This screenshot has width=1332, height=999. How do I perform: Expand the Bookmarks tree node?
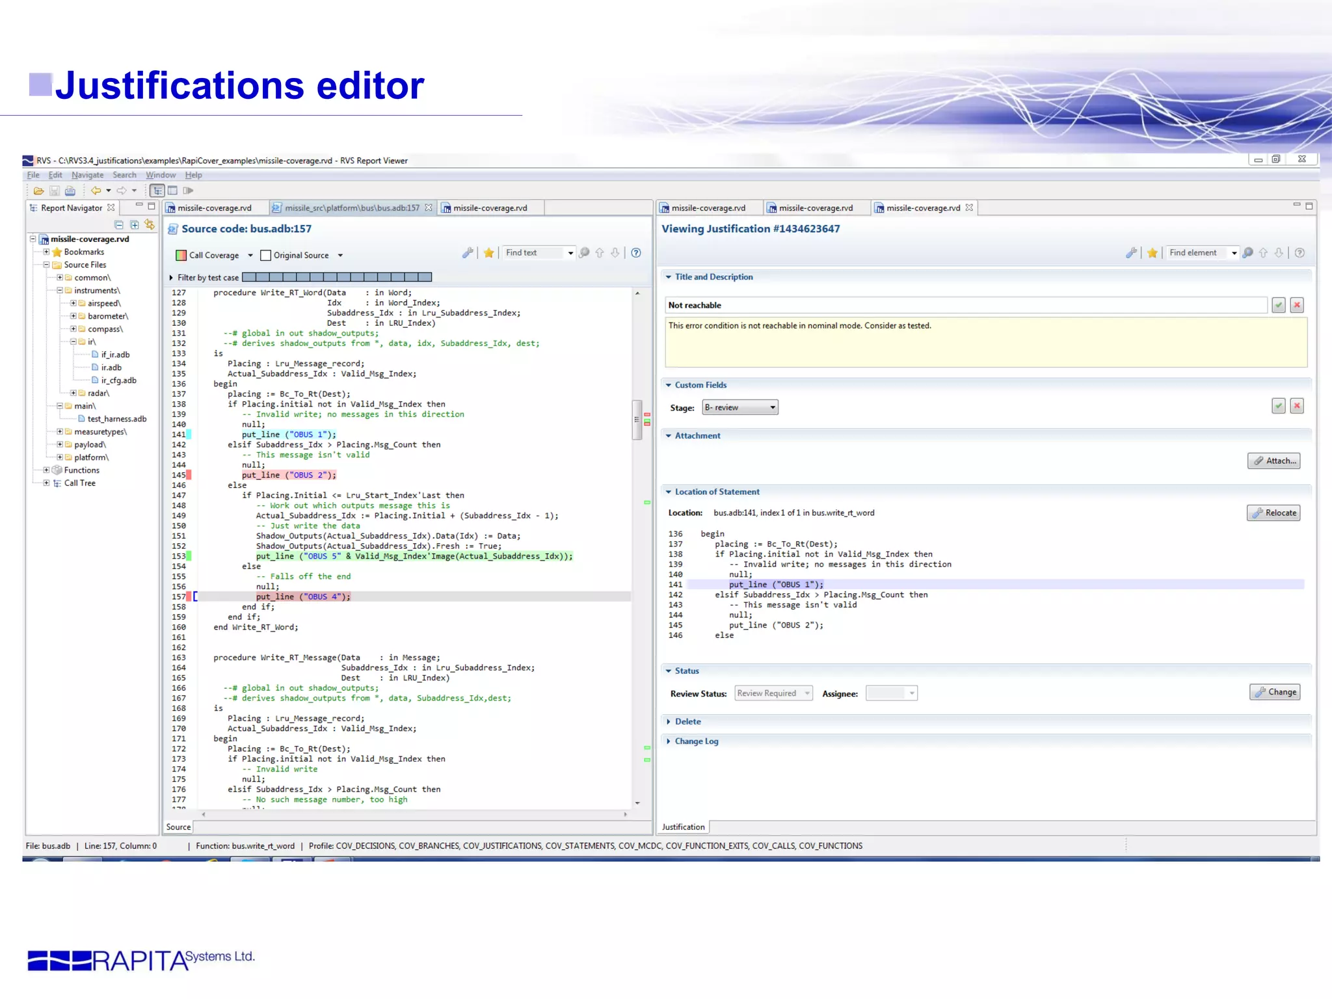[46, 252]
